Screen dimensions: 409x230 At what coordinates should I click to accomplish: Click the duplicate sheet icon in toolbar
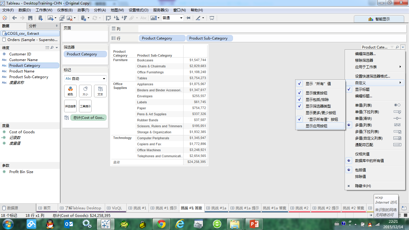62,18
